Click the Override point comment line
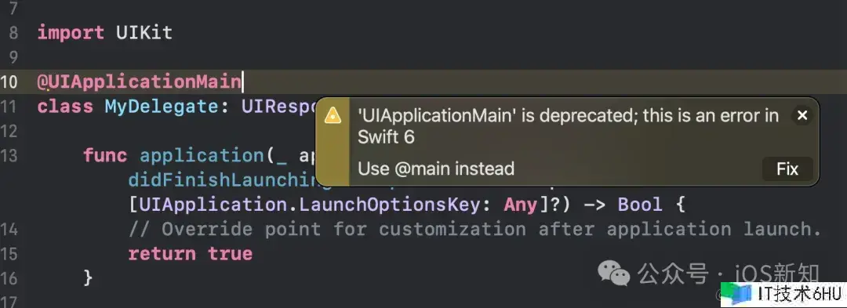The height and width of the screenshot is (308, 847). [x=474, y=230]
